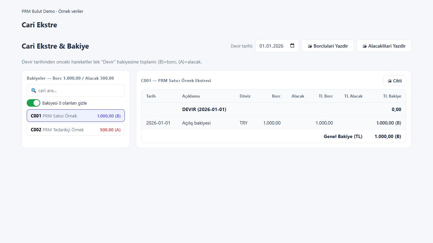
Task: Click the 'Açılış bakiyesi' description cell
Action: [x=196, y=123]
